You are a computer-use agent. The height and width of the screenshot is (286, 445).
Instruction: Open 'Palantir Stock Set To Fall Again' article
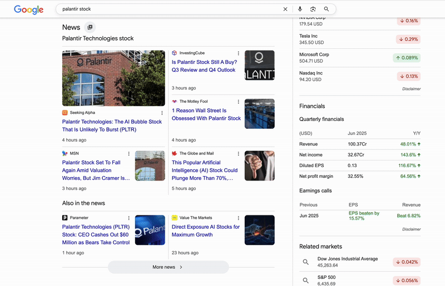click(x=96, y=170)
